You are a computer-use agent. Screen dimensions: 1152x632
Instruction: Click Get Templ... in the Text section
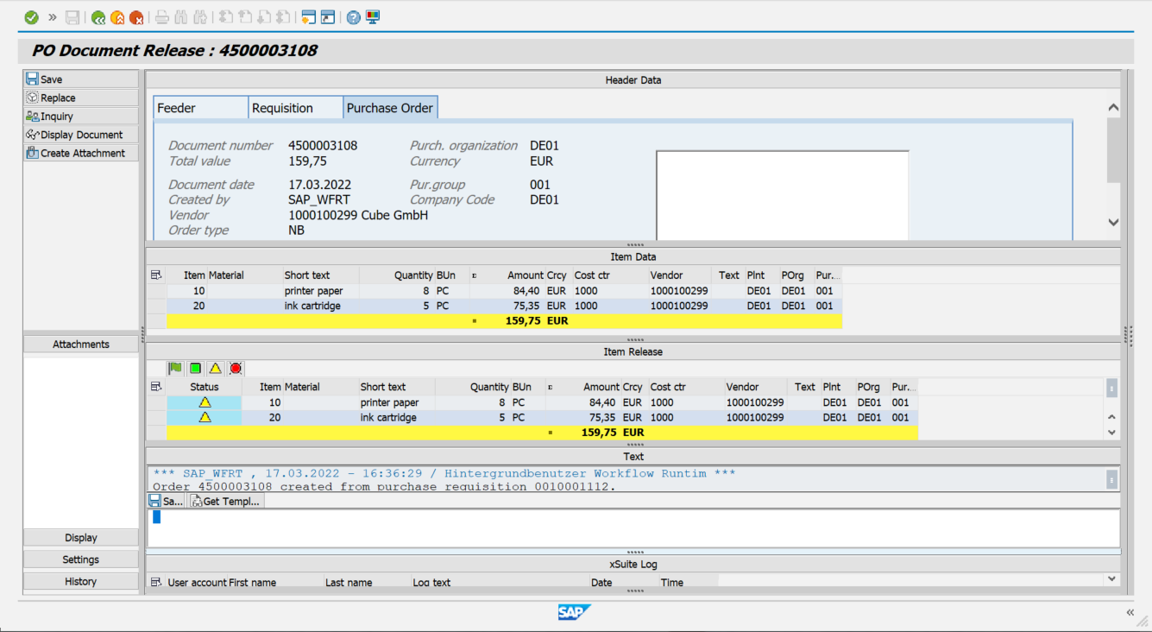click(225, 501)
